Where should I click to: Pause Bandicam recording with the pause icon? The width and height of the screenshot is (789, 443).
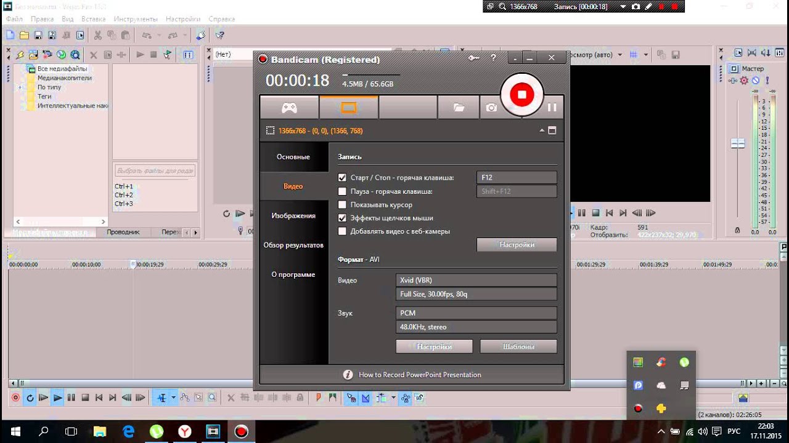point(552,107)
